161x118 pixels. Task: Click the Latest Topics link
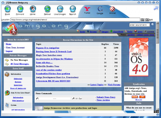click(x=97, y=85)
